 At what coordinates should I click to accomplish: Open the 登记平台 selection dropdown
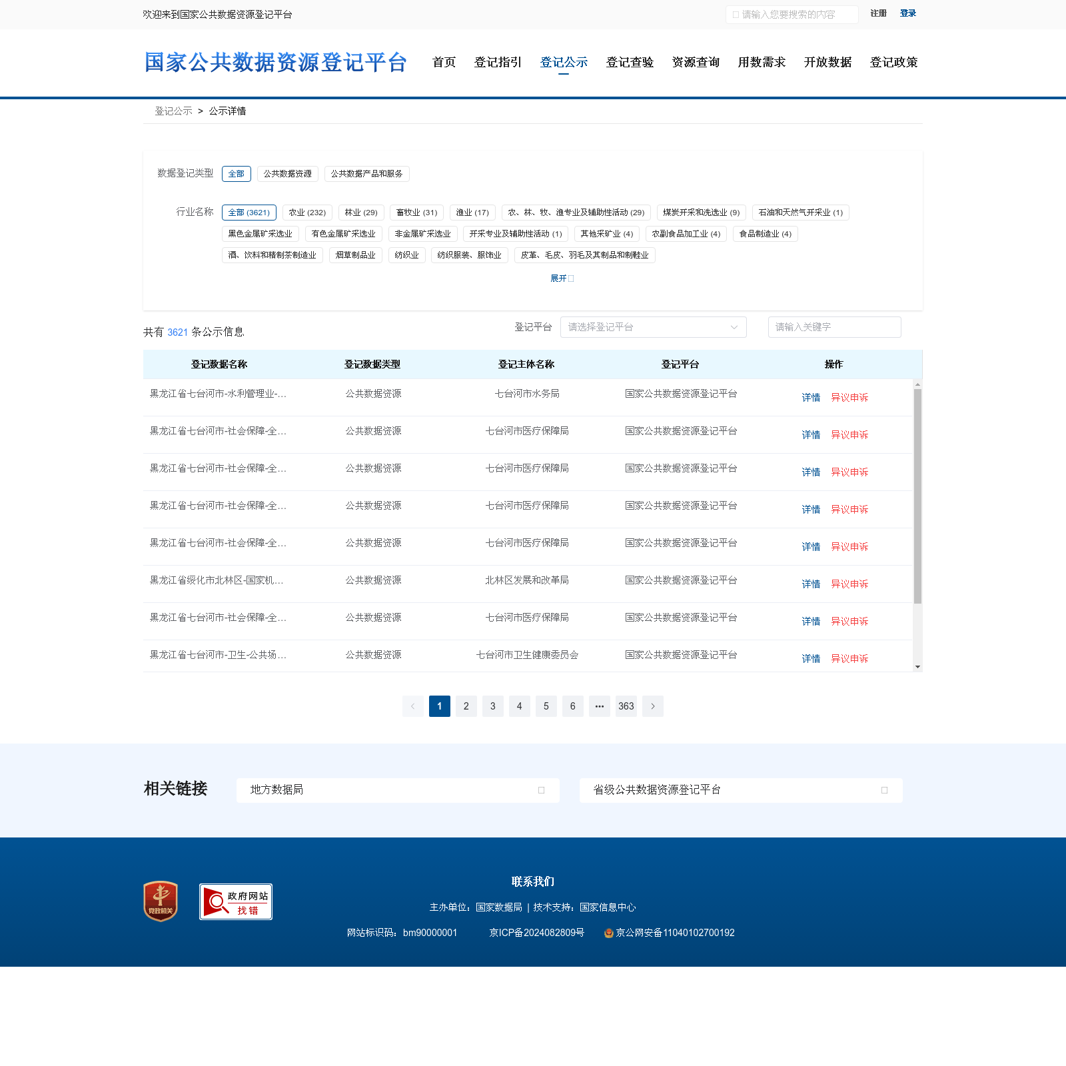coord(653,327)
